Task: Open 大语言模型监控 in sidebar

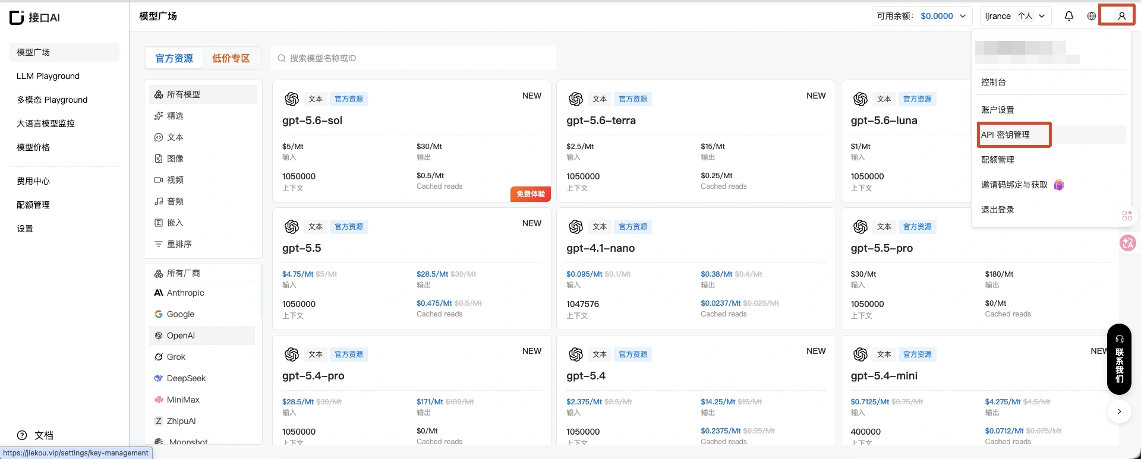Action: (64, 124)
